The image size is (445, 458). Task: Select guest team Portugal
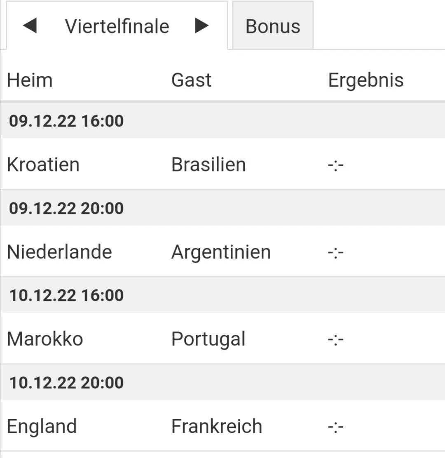pos(208,339)
